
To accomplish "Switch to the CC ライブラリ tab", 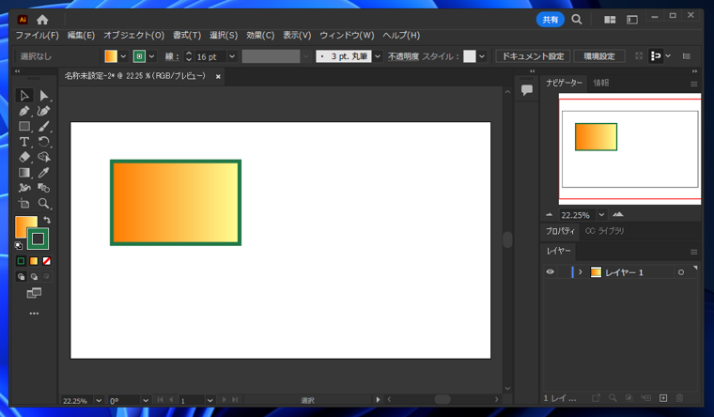I will tap(604, 231).
